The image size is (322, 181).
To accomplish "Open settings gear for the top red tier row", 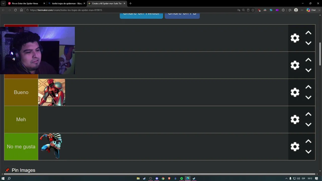I will [295, 38].
